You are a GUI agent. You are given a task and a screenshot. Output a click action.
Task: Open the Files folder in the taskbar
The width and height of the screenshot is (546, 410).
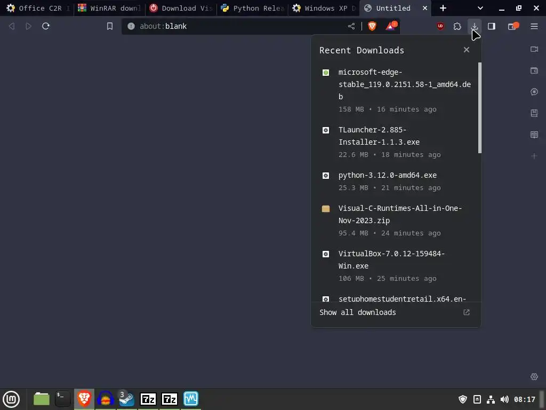[x=41, y=399]
